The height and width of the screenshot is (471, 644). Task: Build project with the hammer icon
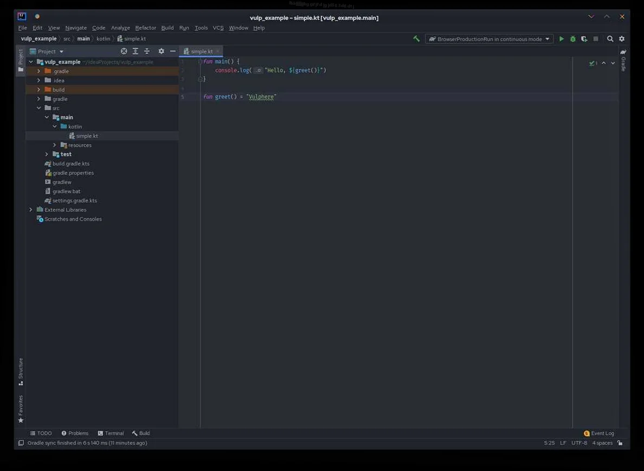[x=416, y=39]
